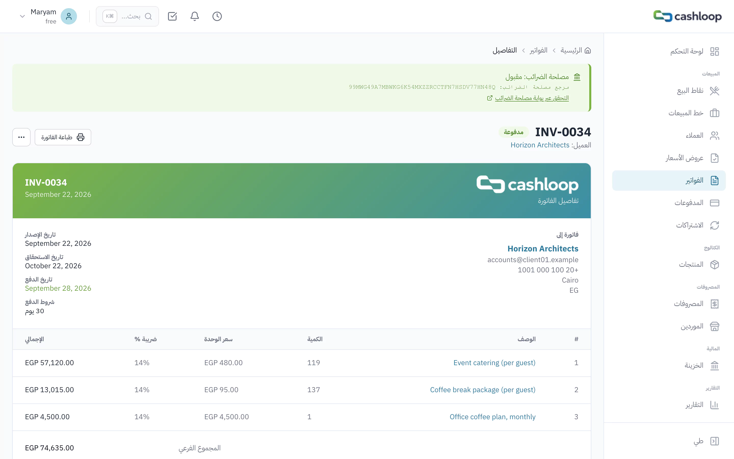734x459 pixels.
Task: Click accounts@client01.example email text
Action: [533, 260]
